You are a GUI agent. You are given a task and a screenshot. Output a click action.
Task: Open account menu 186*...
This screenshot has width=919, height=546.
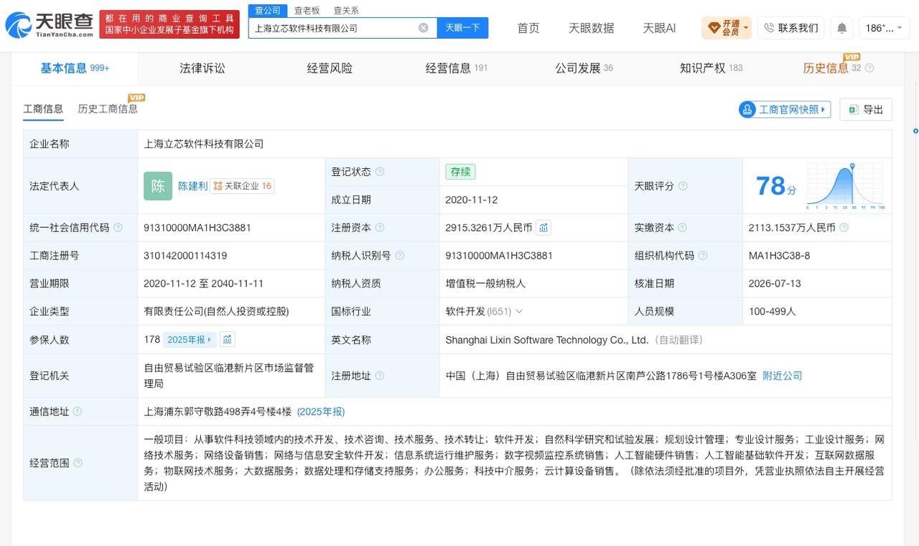pyautogui.click(x=884, y=28)
